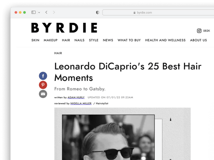
Task: Open the STYLE menu
Action: 94,40
